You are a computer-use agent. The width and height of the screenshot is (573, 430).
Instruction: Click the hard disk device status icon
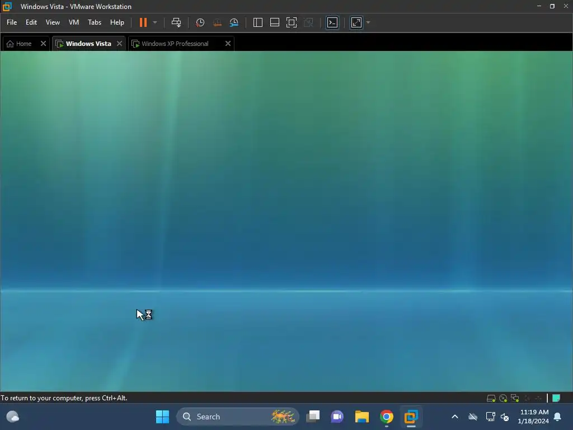tap(491, 398)
